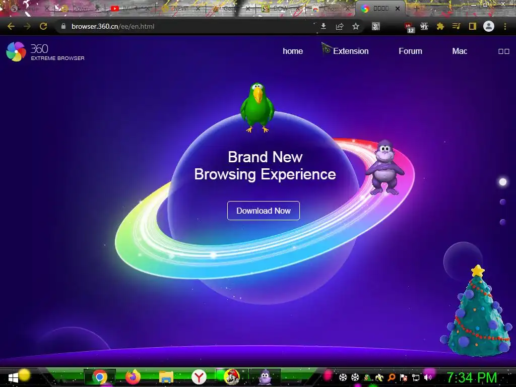Screen dimensions: 516x387
Task: Select the third page indicator dot
Action: [x=503, y=222]
